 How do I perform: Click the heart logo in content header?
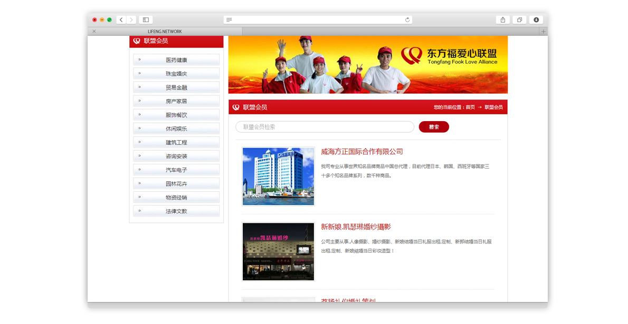tap(236, 107)
